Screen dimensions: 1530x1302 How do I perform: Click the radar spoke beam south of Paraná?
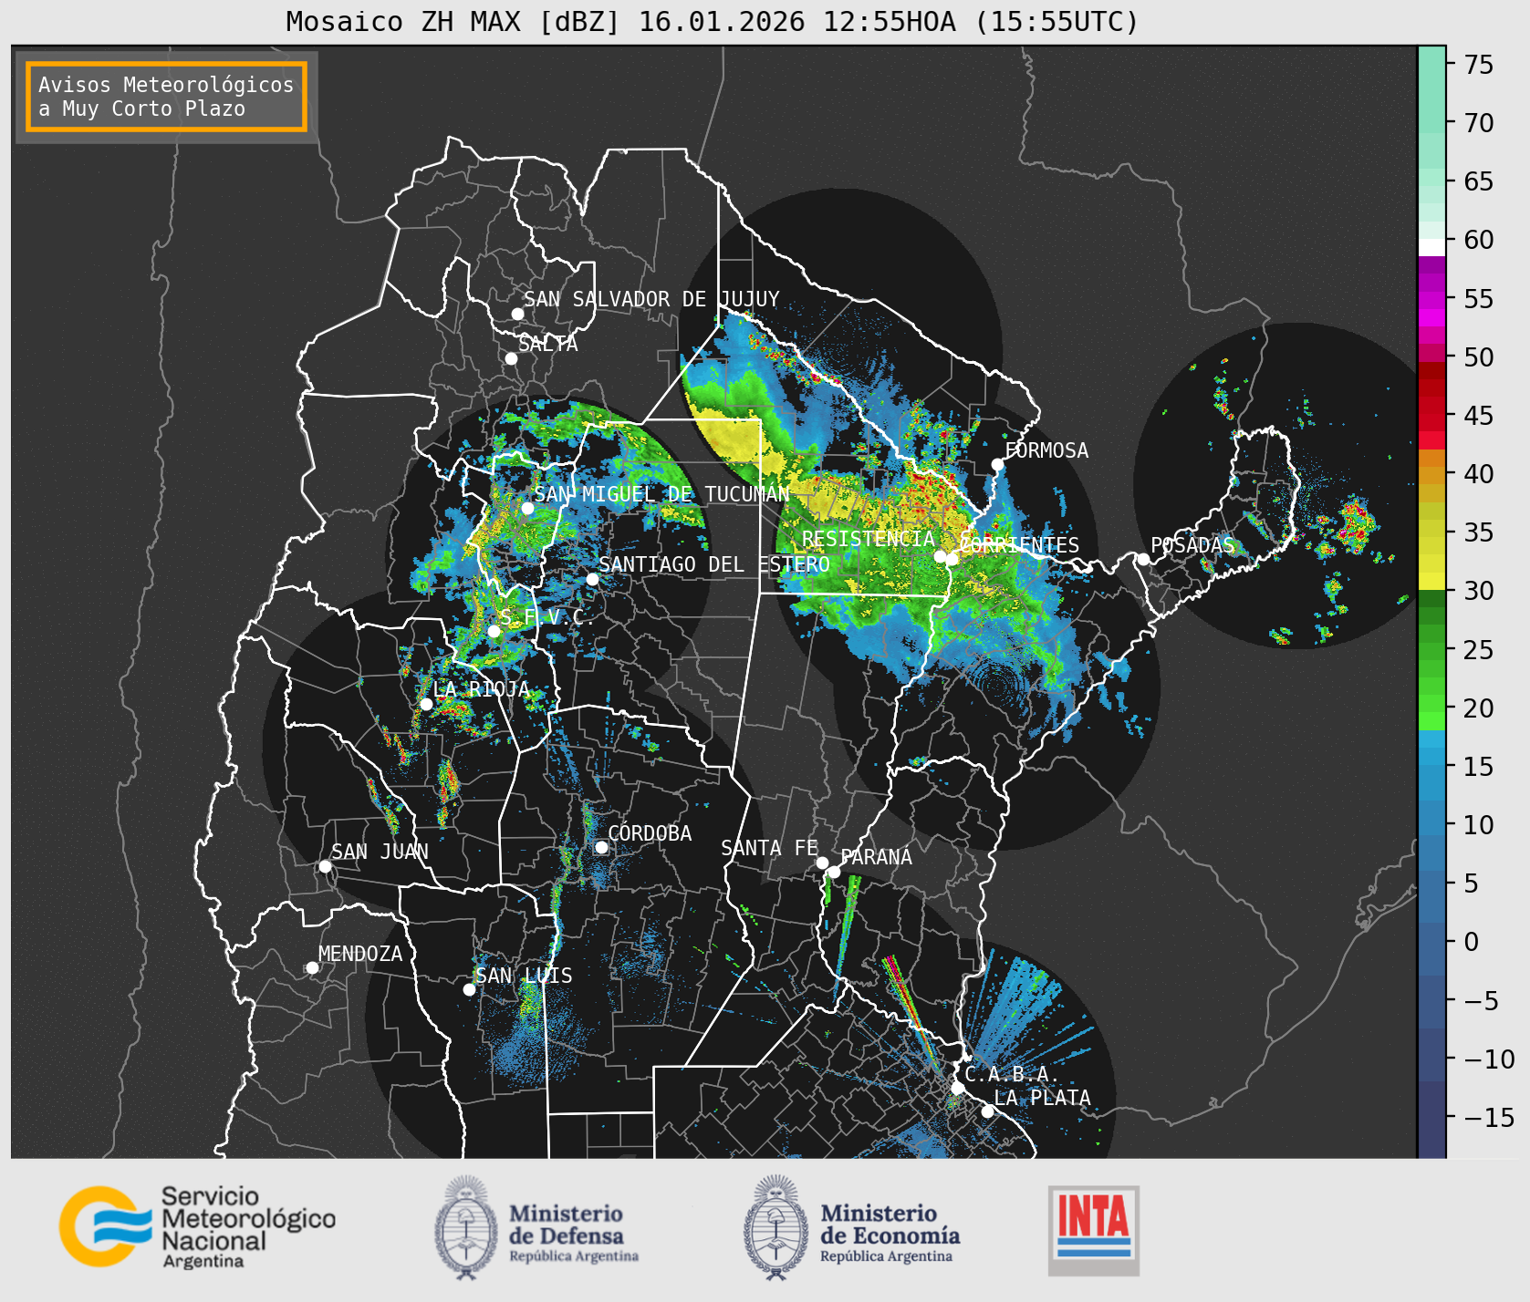pos(847,939)
